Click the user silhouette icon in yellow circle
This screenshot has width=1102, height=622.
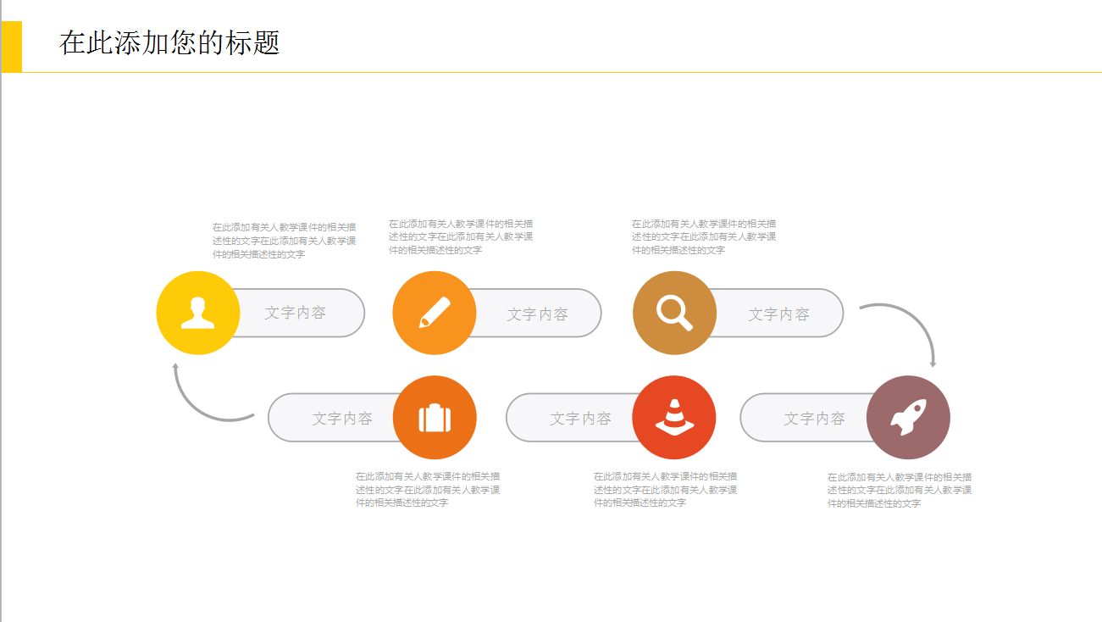coord(198,313)
